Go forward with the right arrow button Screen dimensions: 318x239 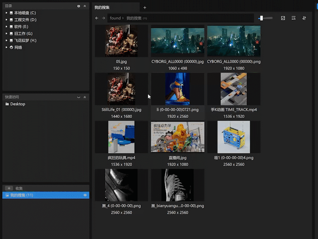click(103, 18)
